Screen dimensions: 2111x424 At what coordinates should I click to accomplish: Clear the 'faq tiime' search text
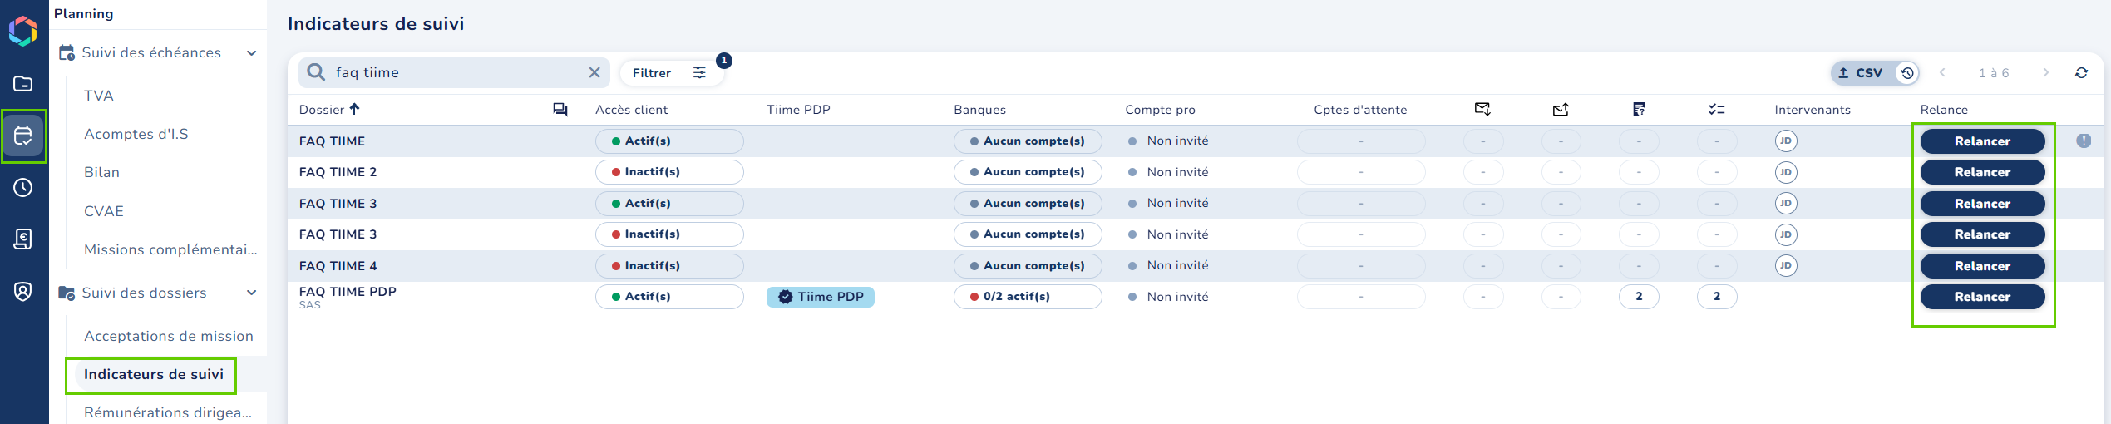[594, 72]
